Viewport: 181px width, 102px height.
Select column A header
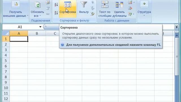tap(19, 33)
